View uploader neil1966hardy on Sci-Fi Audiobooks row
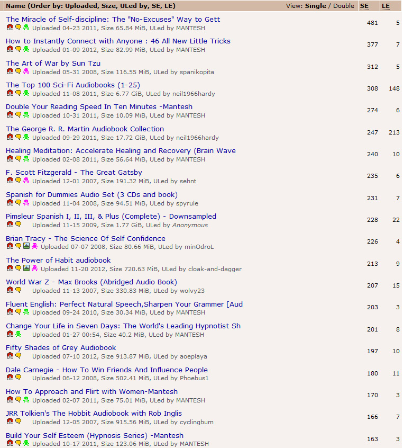 [194, 94]
